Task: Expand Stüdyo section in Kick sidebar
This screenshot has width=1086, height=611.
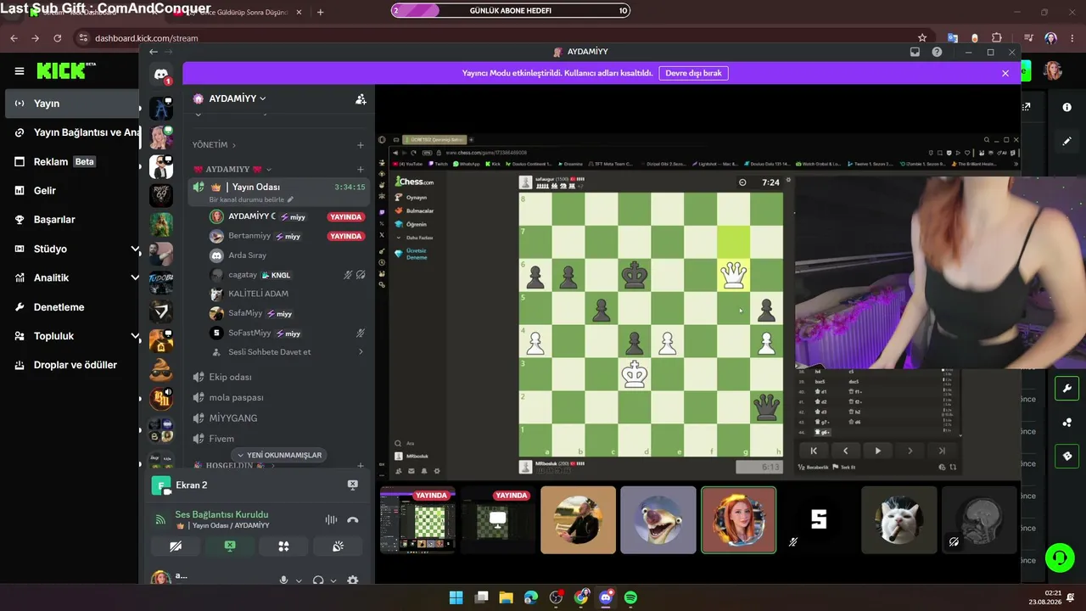Action: click(135, 249)
